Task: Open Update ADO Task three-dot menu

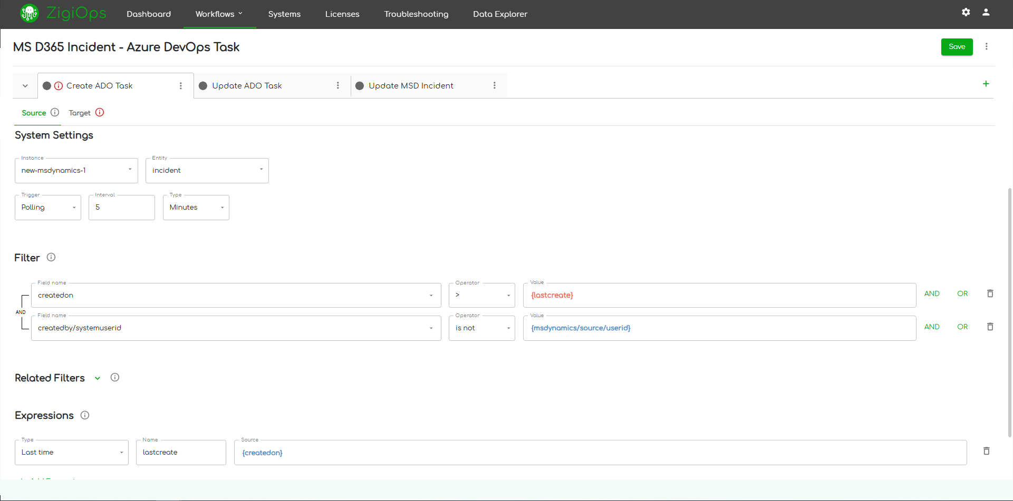Action: coord(337,85)
